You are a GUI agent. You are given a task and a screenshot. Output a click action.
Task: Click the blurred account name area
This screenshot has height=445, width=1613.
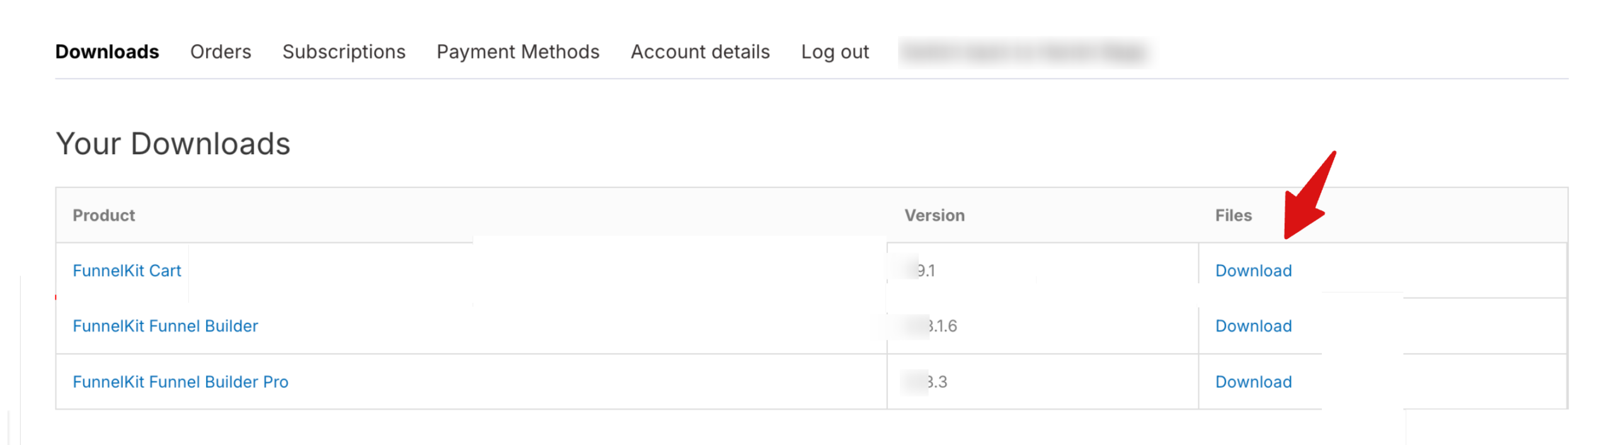point(1027,52)
